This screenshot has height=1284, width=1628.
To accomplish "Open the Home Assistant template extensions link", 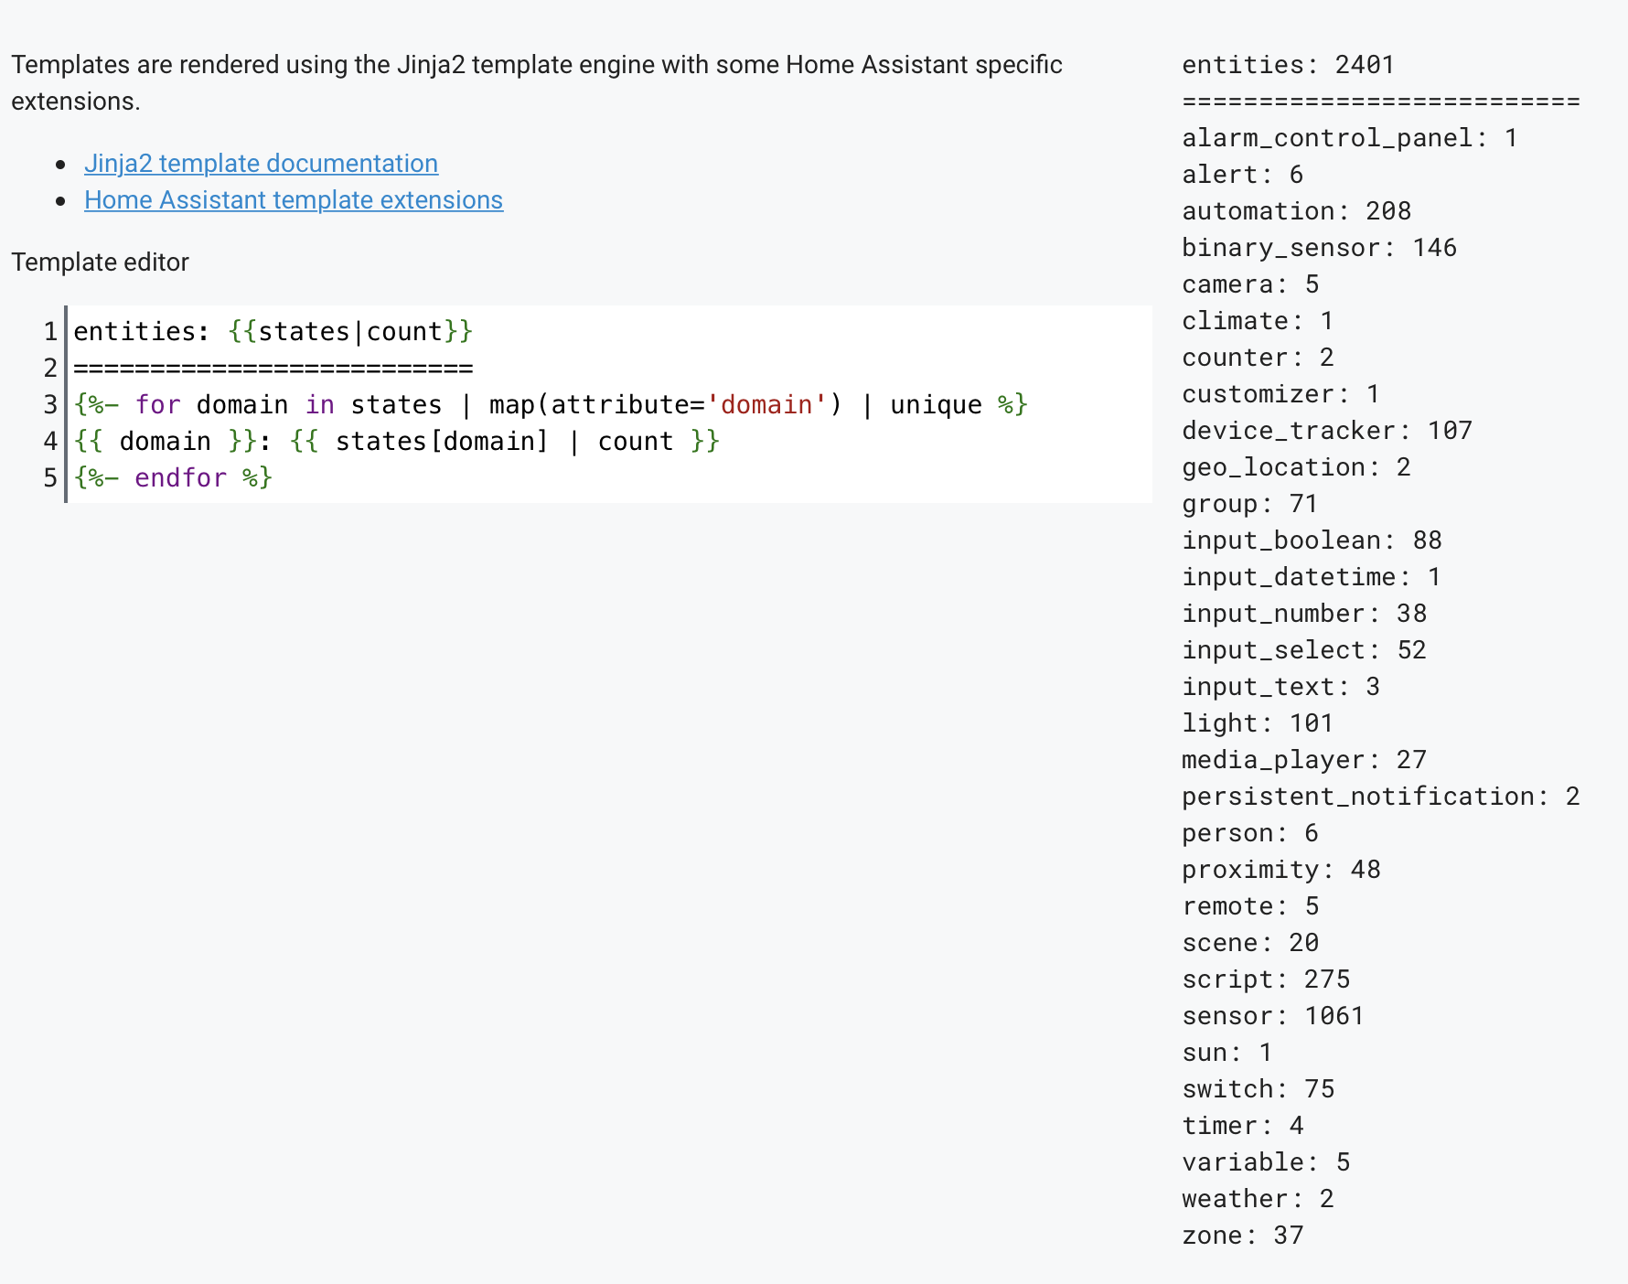I will 293,199.
